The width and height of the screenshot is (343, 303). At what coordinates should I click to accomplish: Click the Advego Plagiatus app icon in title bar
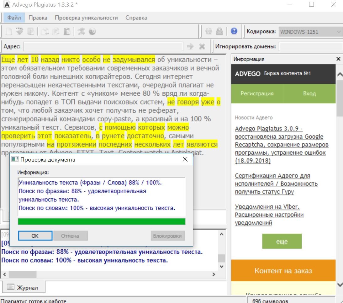(7, 4)
